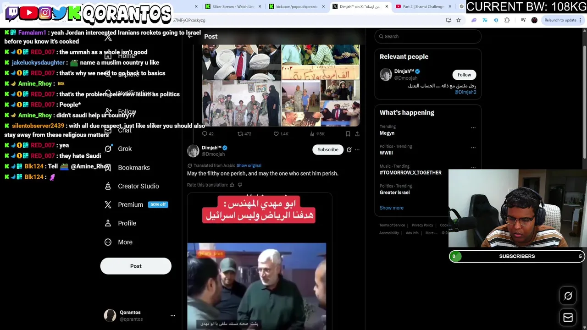Image resolution: width=587 pixels, height=330 pixels.
Task: Open the media control toolbar icon
Action: coord(523,20)
